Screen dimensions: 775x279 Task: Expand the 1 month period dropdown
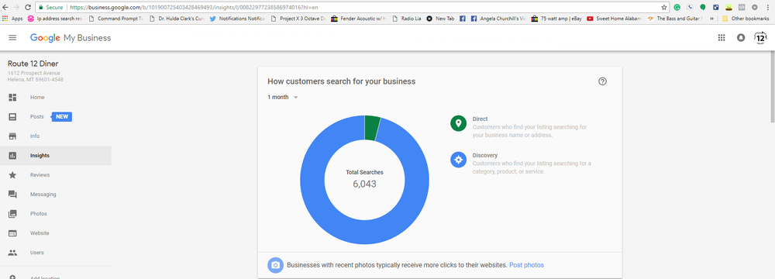click(x=283, y=98)
